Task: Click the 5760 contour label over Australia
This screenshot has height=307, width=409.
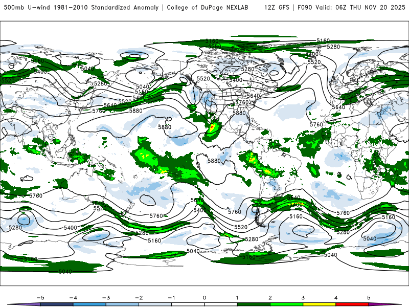Action: (x=36, y=195)
